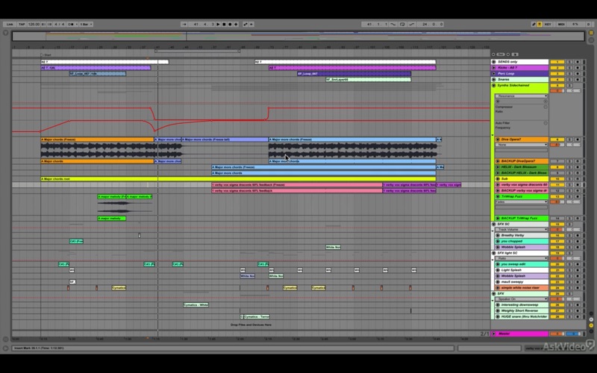Fold the Diva Opera? track
Image resolution: width=597 pixels, height=373 pixels.
pos(498,140)
